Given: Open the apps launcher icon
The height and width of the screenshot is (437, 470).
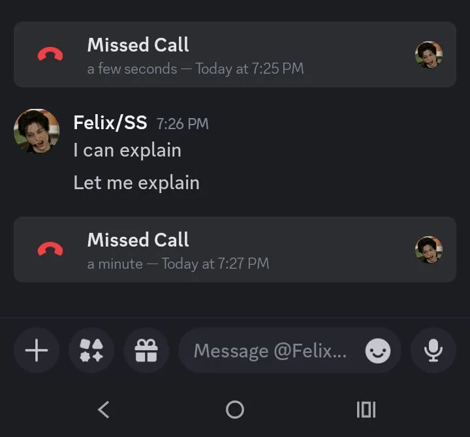Looking at the screenshot, I should tap(91, 351).
